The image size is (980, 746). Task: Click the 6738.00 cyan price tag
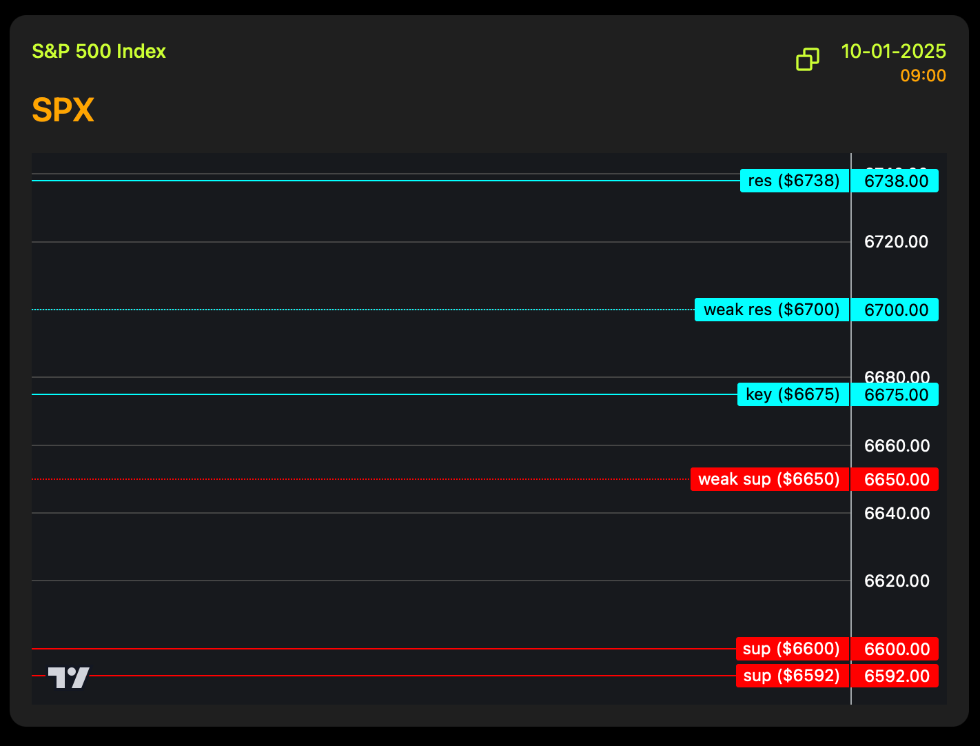click(x=896, y=181)
